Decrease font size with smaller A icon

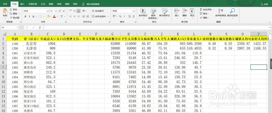pyautogui.click(x=64, y=11)
